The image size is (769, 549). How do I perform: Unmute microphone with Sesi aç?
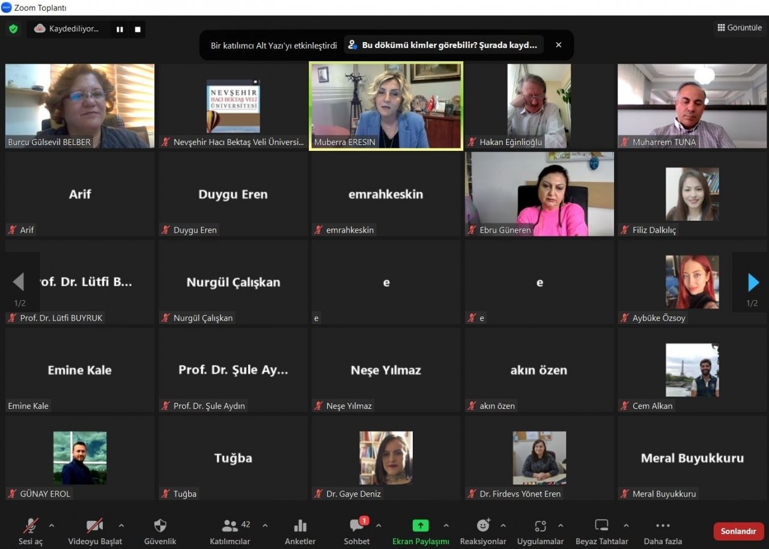tap(31, 526)
